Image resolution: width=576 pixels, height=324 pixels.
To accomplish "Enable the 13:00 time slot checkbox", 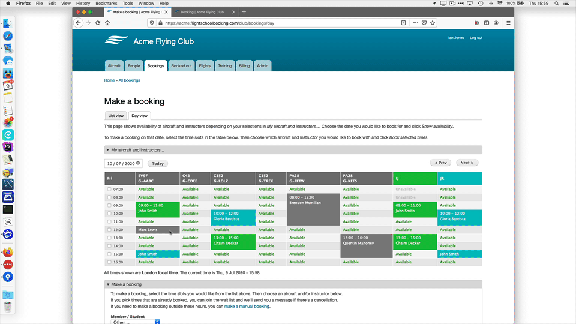I will (x=109, y=238).
